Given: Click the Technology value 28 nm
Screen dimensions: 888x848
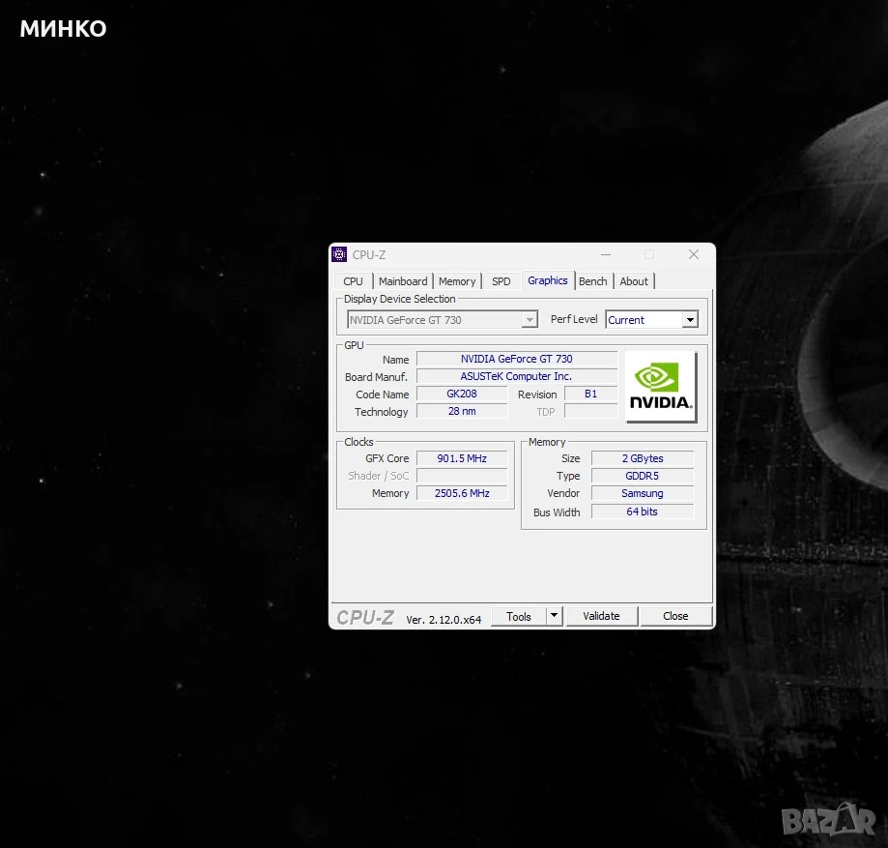Looking at the screenshot, I should point(462,411).
